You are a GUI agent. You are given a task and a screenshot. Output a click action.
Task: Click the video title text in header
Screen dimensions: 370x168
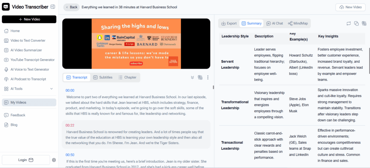click(129, 7)
